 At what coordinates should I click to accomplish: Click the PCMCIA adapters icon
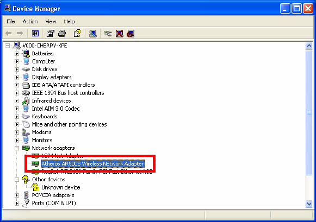[26, 195]
